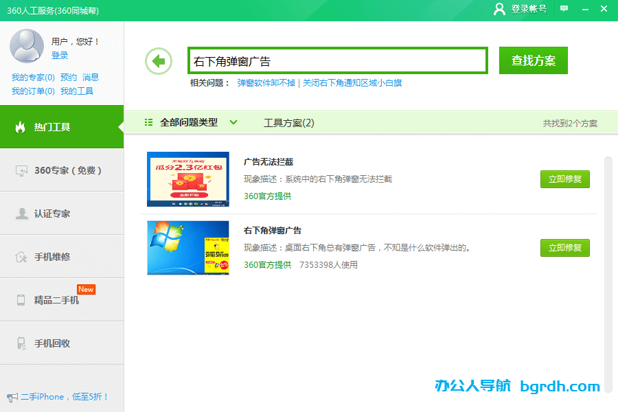Viewport: 618px width, 412px height.
Task: Click the Windows logo thumbnail for 右下角弹窗广告
Action: point(187,249)
